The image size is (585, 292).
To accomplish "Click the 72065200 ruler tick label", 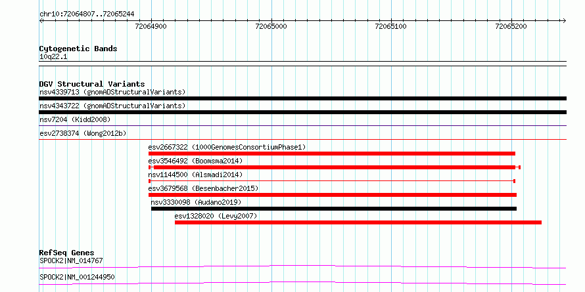I will click(x=511, y=26).
